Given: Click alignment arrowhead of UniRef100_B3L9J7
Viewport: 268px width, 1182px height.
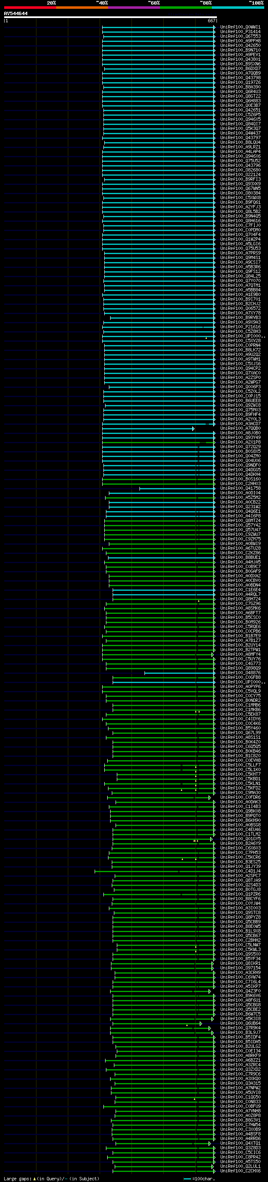Looking at the screenshot, I should pos(214,1032).
